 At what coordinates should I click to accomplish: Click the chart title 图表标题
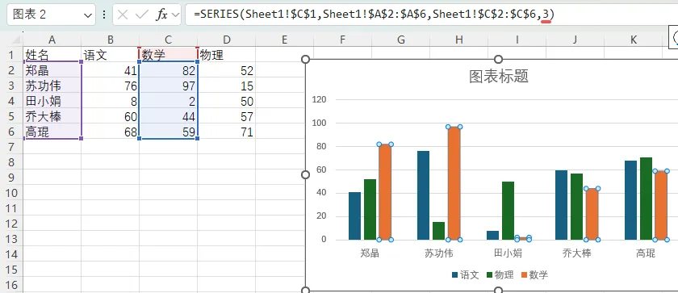click(499, 77)
